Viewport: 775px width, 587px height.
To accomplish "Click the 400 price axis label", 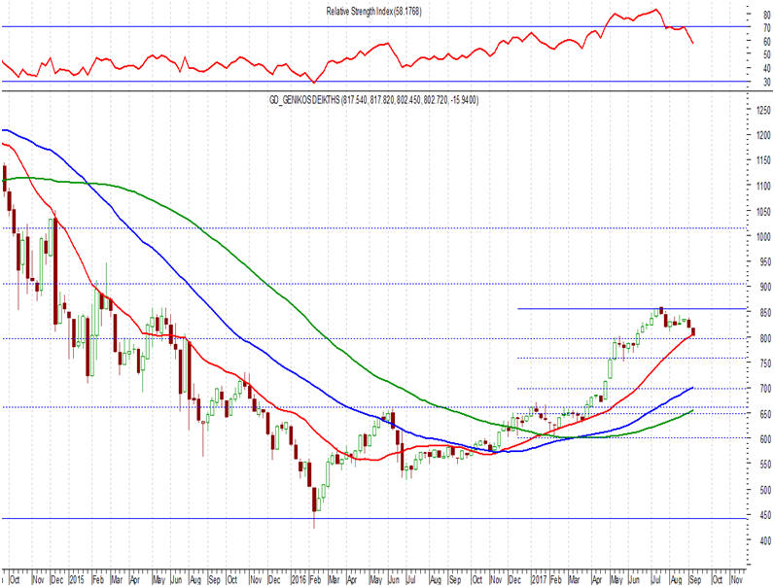I will pos(765,541).
